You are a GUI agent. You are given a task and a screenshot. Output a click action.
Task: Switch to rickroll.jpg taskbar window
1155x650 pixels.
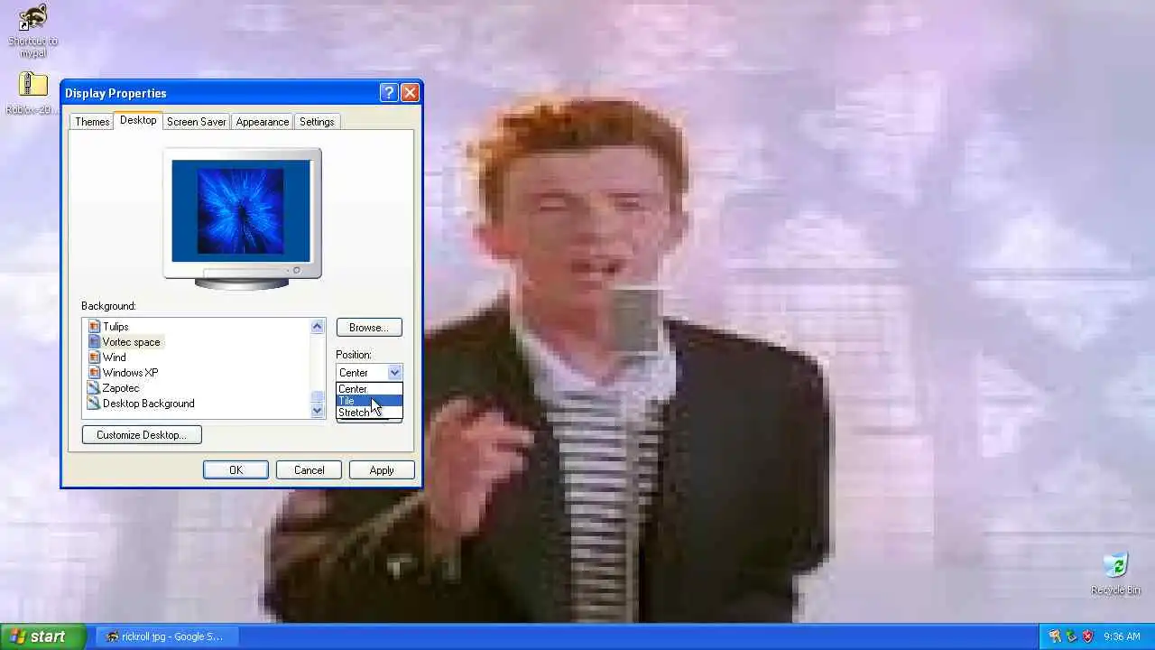click(165, 636)
